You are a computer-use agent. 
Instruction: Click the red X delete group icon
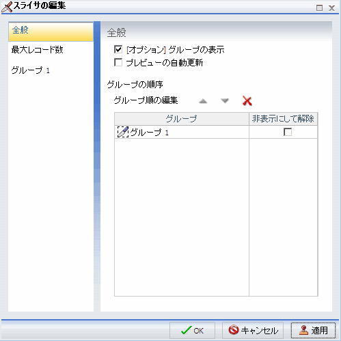coord(247,101)
